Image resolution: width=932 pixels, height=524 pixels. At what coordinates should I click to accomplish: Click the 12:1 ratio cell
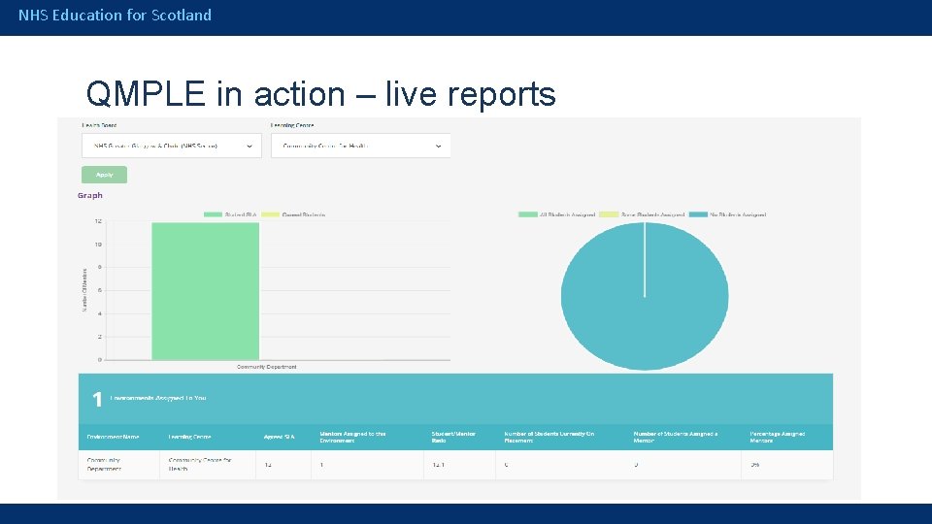459,465
